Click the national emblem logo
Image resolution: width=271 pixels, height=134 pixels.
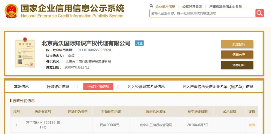pyautogui.click(x=11, y=11)
